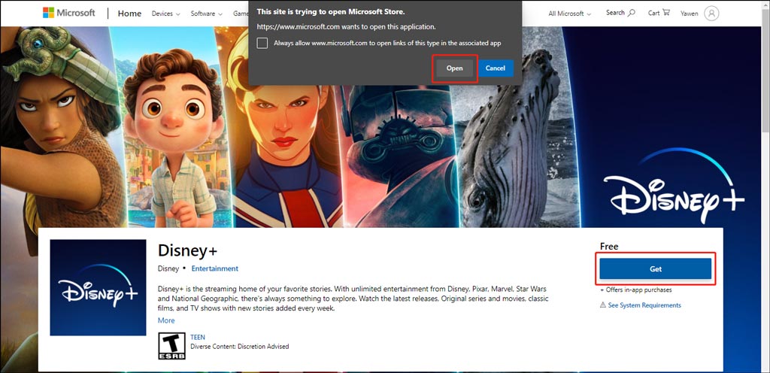Enable Always allow microsoft.com checkbox
Image resolution: width=770 pixels, height=373 pixels.
pyautogui.click(x=262, y=44)
